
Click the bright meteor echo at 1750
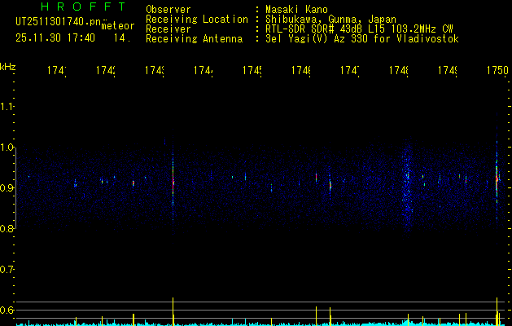click(497, 178)
